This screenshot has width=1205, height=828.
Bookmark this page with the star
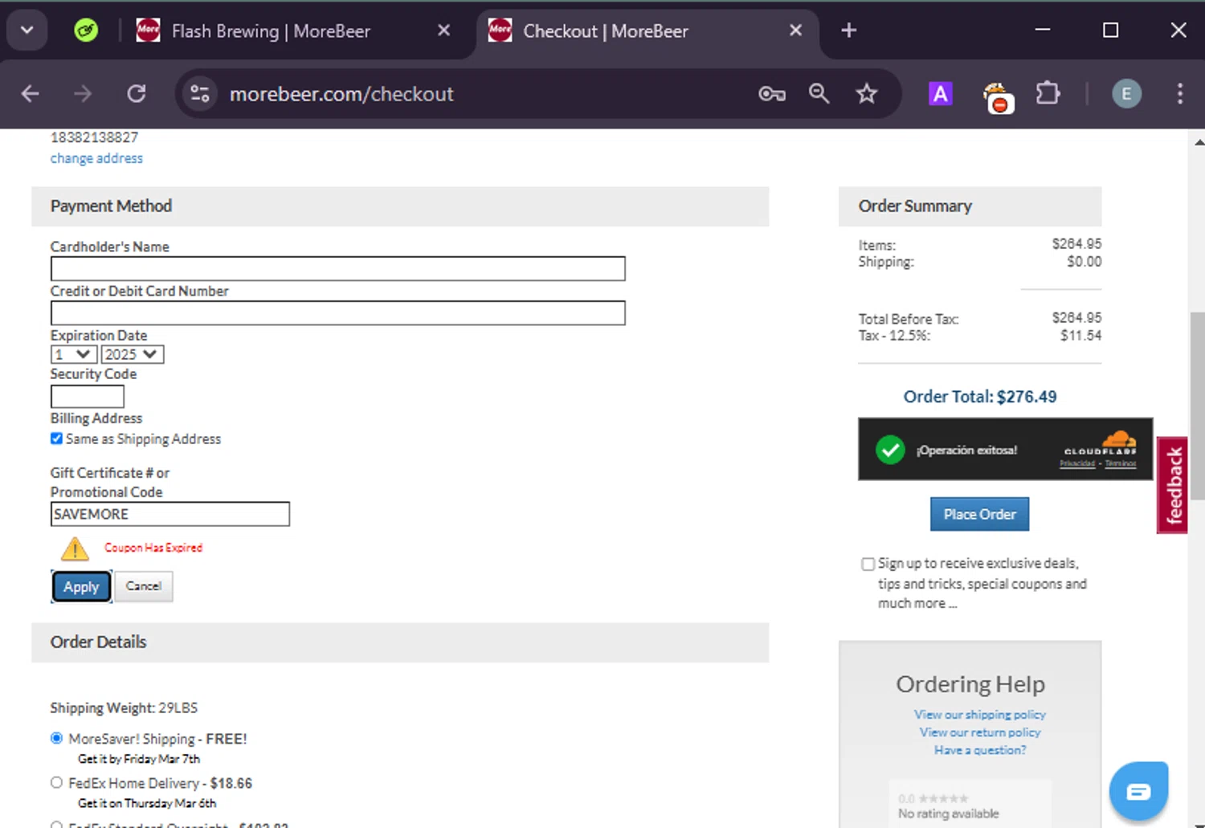(x=866, y=94)
